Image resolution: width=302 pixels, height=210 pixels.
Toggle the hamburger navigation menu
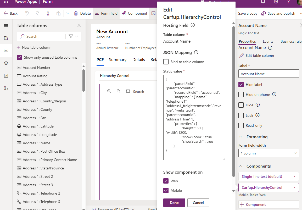click(x=6, y=25)
